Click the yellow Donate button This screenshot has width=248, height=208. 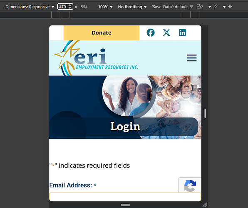[102, 33]
